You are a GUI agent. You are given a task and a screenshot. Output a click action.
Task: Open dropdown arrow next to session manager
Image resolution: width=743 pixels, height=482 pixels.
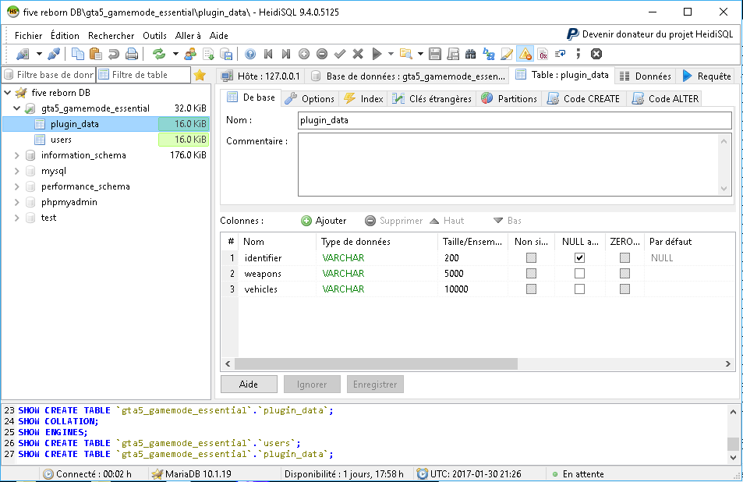(39, 54)
